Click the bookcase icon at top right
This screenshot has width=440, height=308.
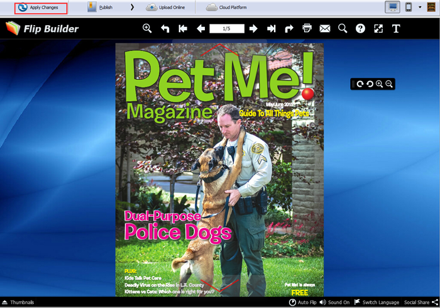point(431,7)
